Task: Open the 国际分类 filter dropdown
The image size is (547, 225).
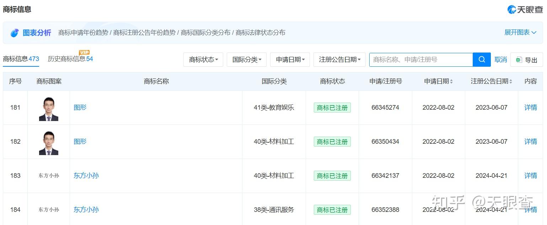Action: click(247, 60)
